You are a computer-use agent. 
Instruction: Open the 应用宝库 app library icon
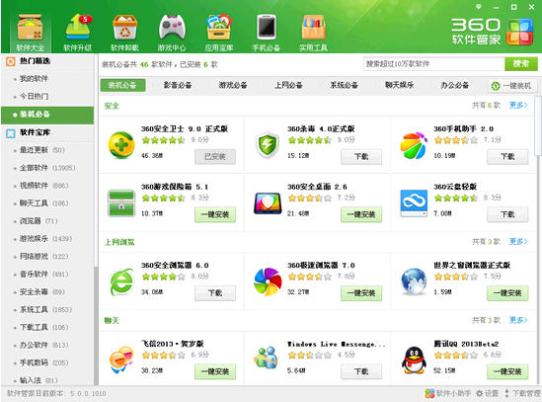pyautogui.click(x=219, y=33)
